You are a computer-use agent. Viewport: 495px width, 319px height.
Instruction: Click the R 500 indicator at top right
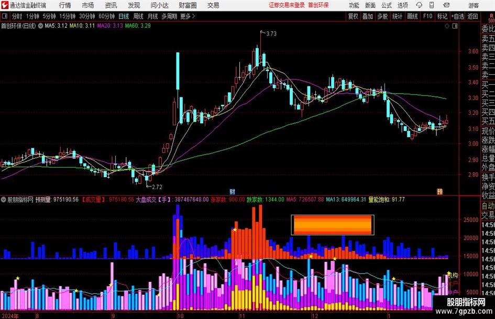[x=491, y=18]
